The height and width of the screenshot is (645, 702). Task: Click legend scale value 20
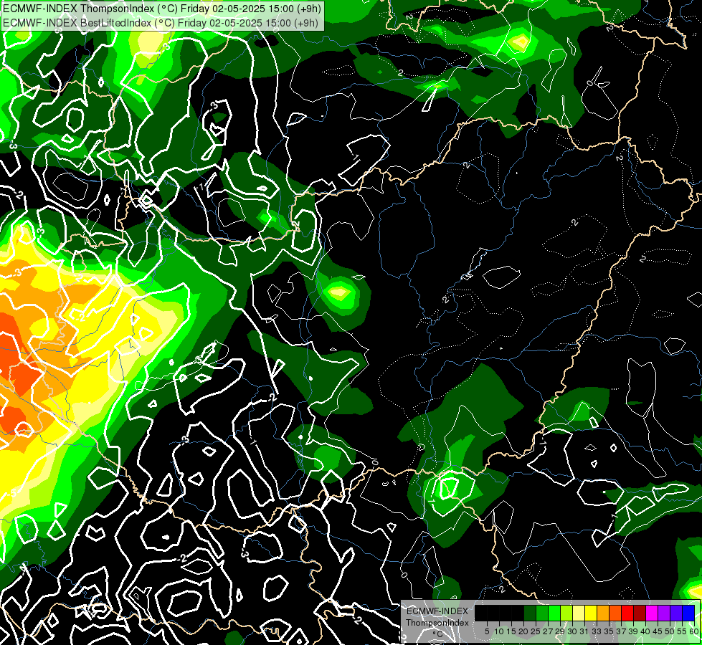click(x=523, y=631)
